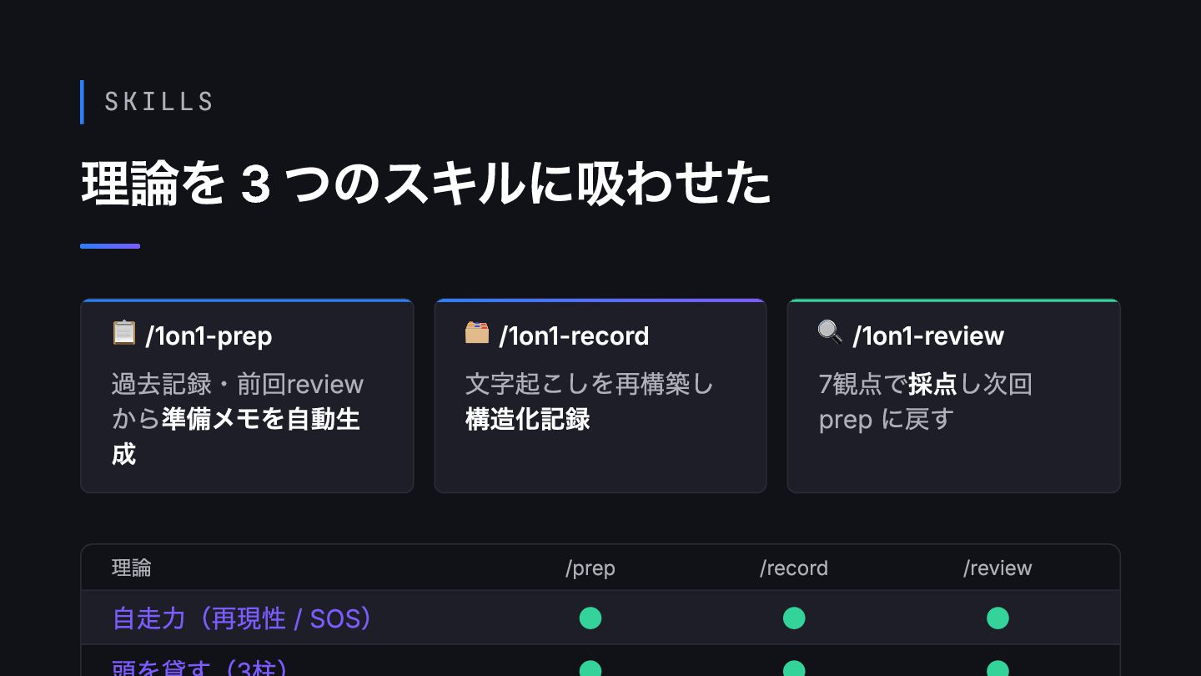Click the green dot under /review for 自走力

[997, 618]
